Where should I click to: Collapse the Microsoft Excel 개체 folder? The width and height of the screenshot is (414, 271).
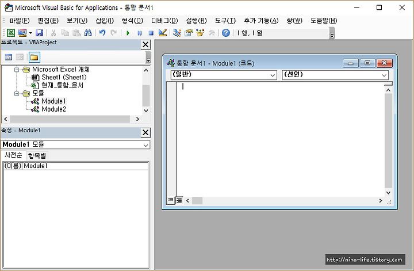(x=17, y=70)
